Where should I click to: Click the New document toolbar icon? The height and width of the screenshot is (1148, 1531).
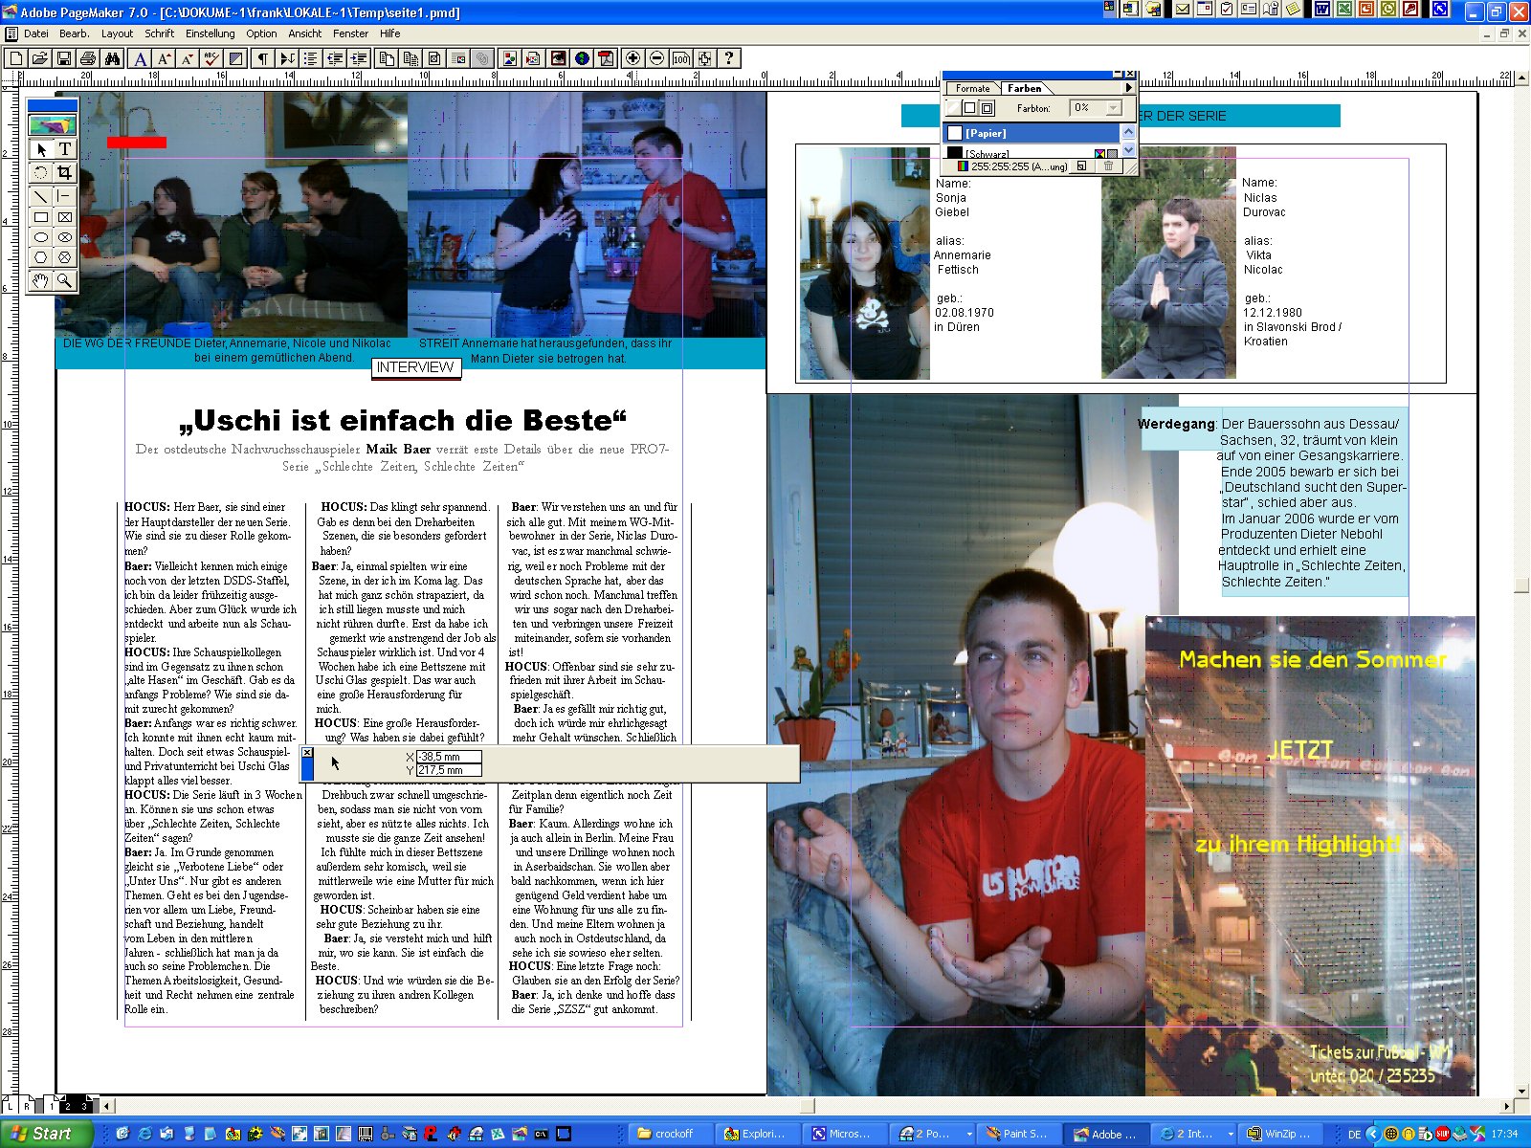(16, 58)
